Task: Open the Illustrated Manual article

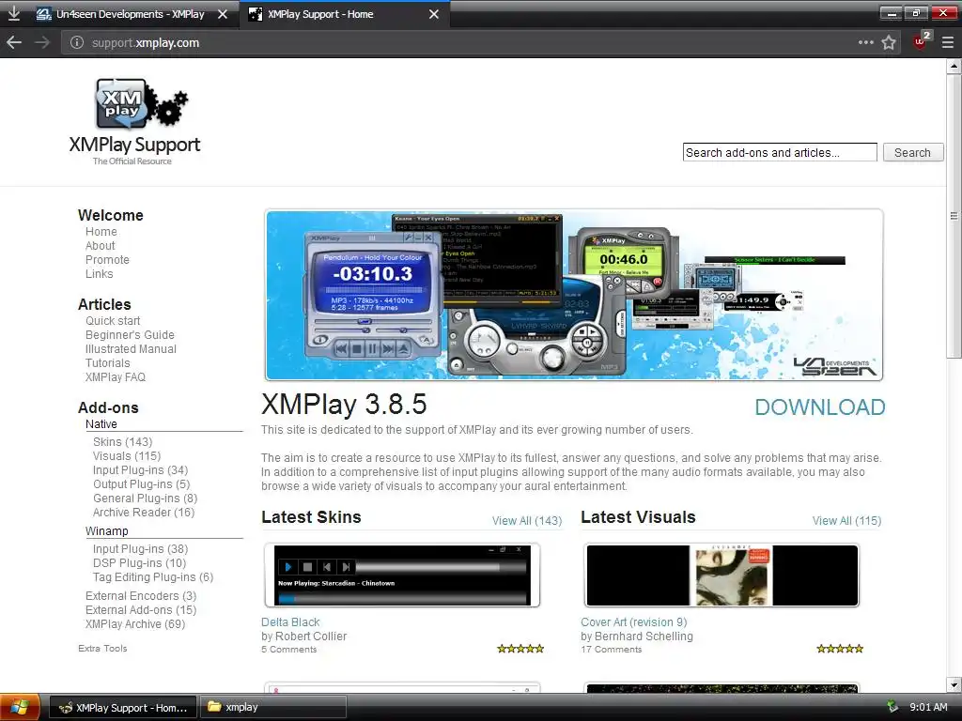Action: (131, 349)
